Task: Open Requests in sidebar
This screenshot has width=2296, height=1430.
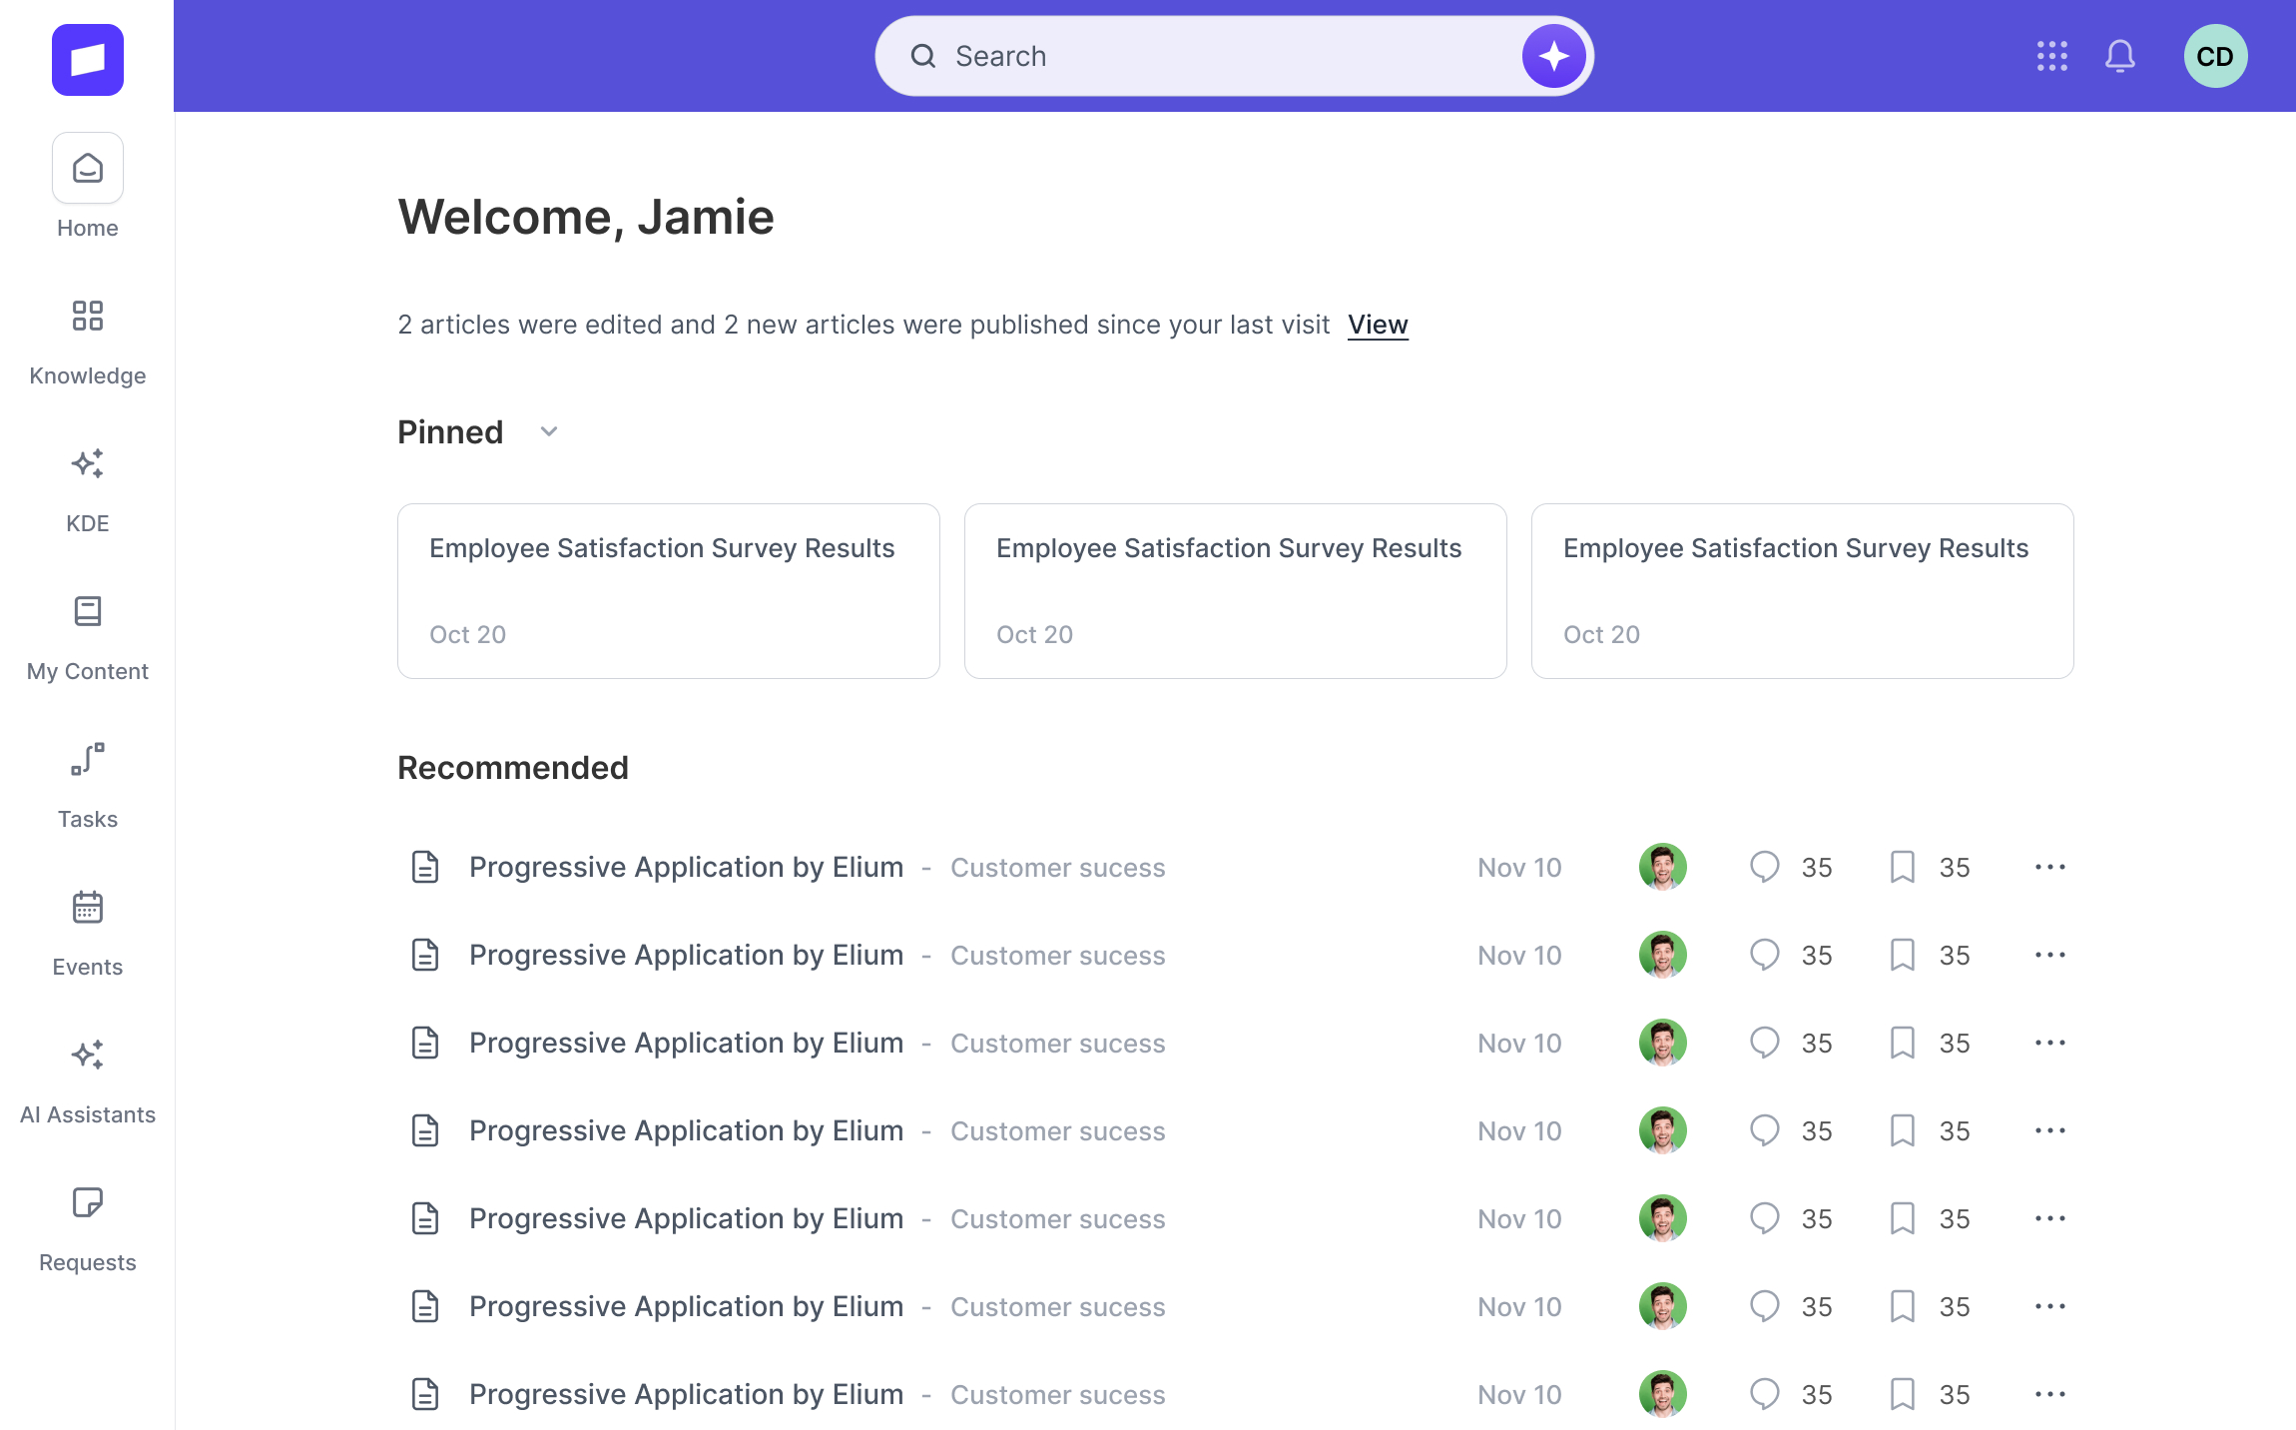Action: tap(88, 1228)
